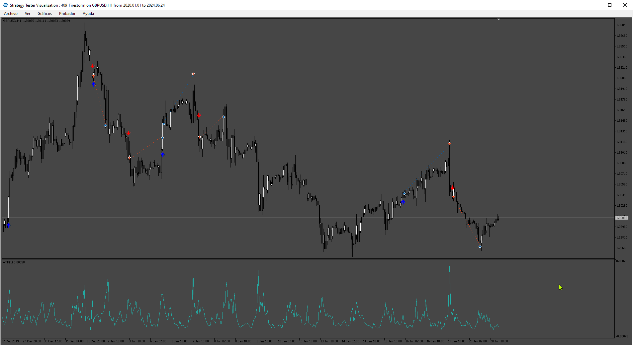Click the blue arrow just below the 31 Dec sell marker
The width and height of the screenshot is (633, 346).
pos(94,84)
